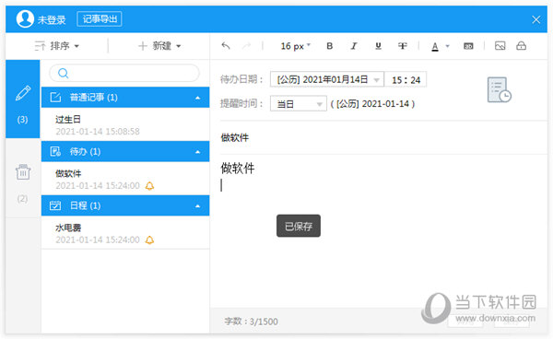
Task: Toggle italic formatting
Action: pyautogui.click(x=354, y=46)
